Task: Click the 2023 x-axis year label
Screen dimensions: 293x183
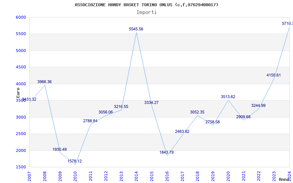Action: 274,176
